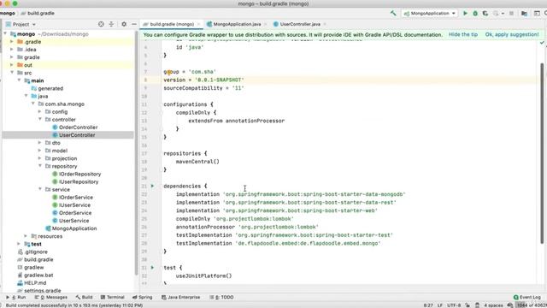547x308 pixels.
Task: Open the Run tool window
Action: coord(16,297)
